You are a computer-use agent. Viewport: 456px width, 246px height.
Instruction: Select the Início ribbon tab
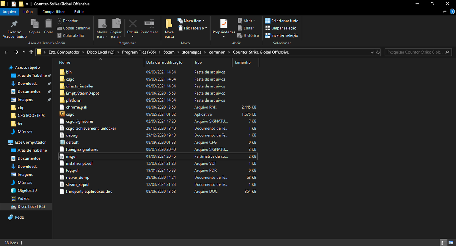tap(28, 12)
